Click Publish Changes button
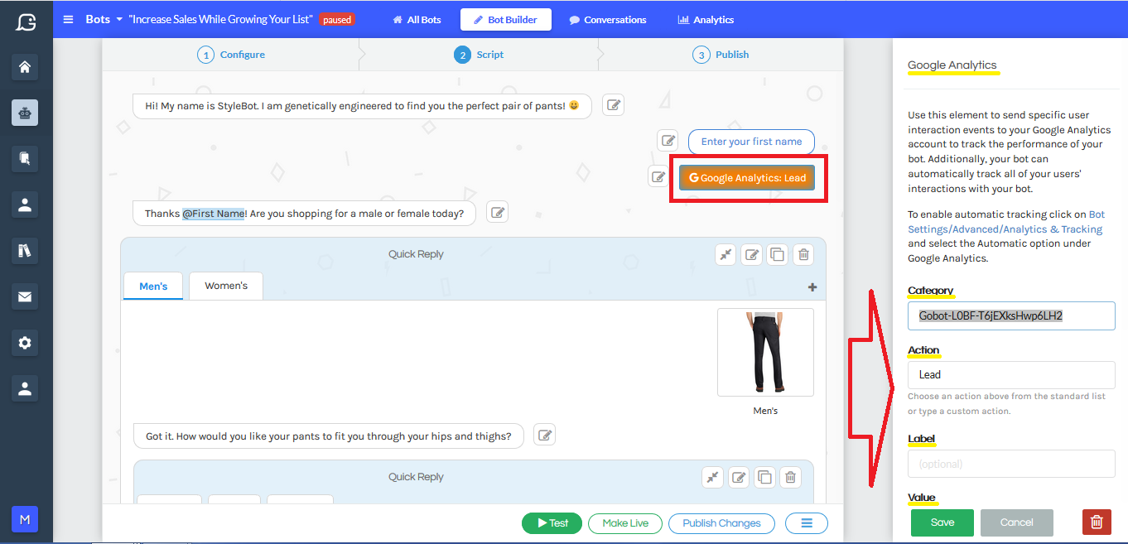 [x=721, y=523]
